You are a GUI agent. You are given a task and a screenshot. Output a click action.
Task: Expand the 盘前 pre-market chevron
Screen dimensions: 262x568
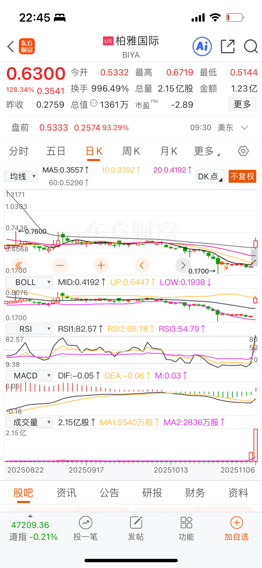pos(244,128)
